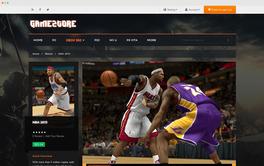This screenshot has height=166, width=264.
Task: Visit the Facebook page icon
Action: (40, 9)
